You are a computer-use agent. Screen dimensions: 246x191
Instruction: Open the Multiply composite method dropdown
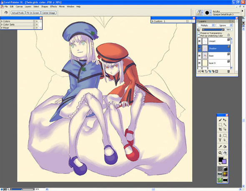point(206,25)
